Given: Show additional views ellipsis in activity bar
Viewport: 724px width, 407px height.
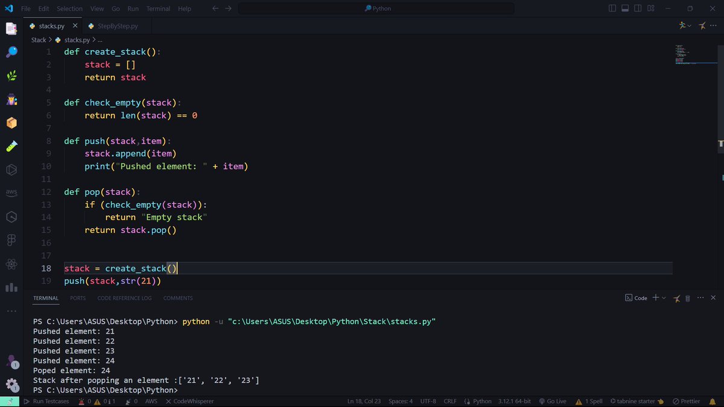Looking at the screenshot, I should [11, 311].
